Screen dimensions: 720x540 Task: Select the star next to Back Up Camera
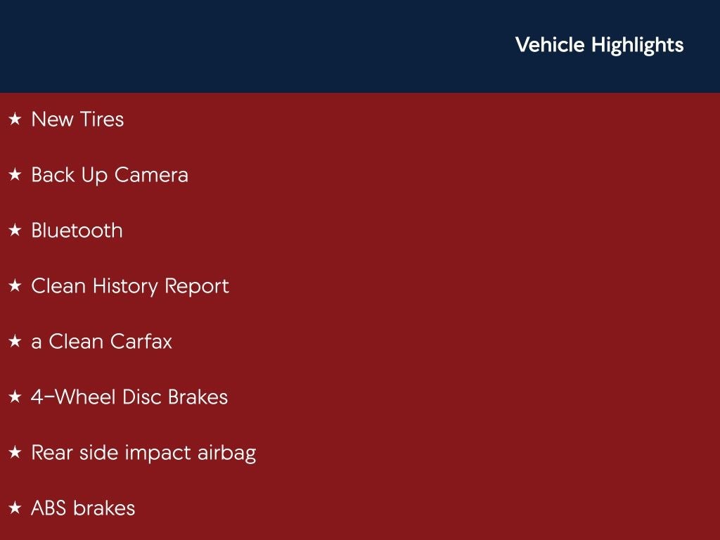click(15, 175)
